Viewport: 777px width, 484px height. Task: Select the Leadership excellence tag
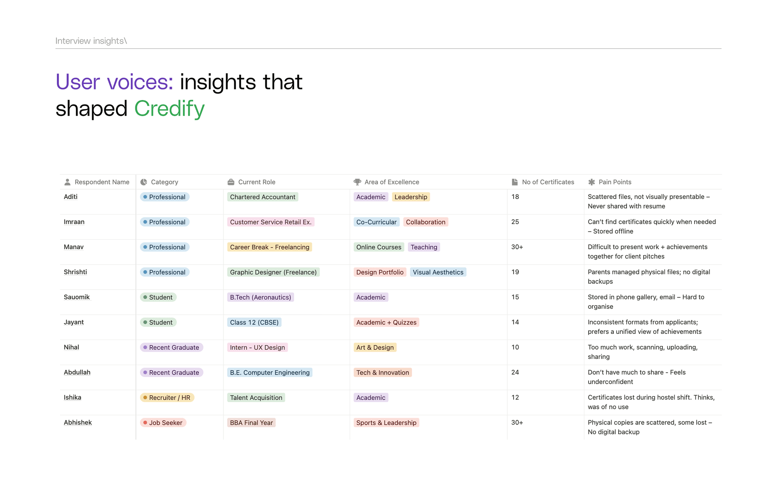click(x=411, y=197)
